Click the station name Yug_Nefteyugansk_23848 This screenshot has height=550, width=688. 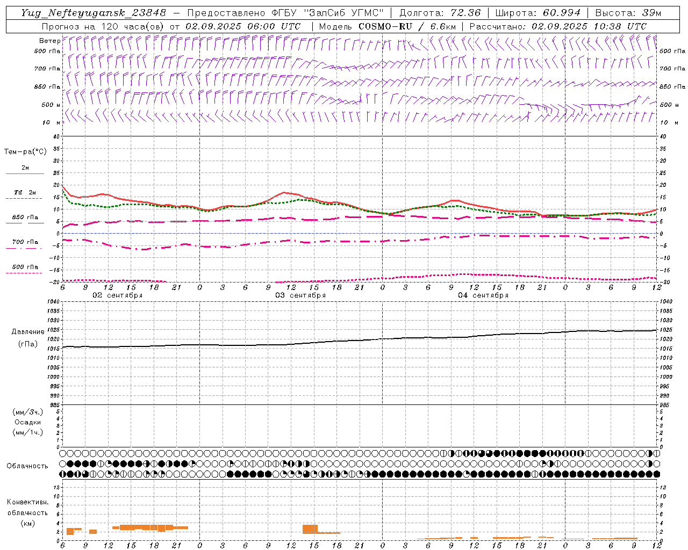pyautogui.click(x=94, y=13)
